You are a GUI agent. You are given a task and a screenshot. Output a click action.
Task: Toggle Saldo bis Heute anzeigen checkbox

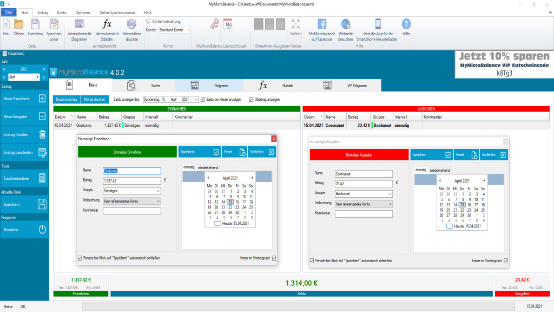pos(202,100)
